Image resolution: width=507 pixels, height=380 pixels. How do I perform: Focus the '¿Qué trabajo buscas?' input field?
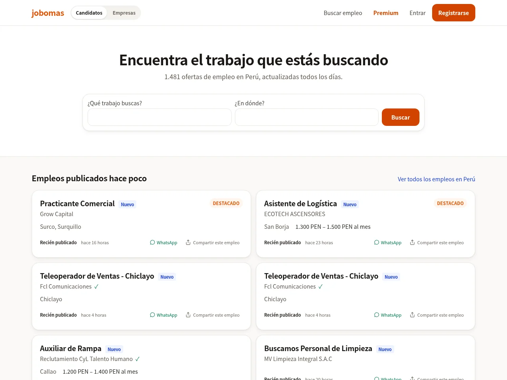click(160, 117)
